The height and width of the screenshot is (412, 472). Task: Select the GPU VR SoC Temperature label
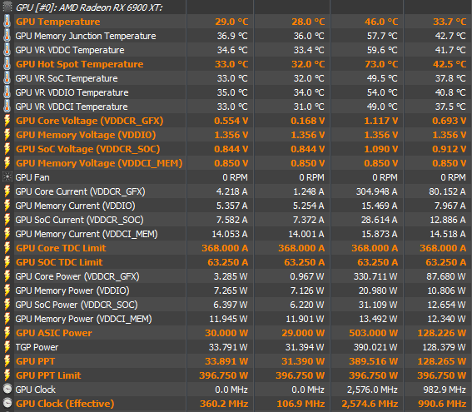(x=67, y=78)
